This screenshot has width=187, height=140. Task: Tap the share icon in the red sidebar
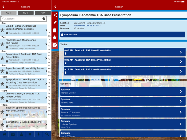click(x=55, y=15)
